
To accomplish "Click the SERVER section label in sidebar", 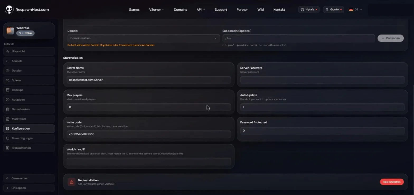I will [x=9, y=44].
